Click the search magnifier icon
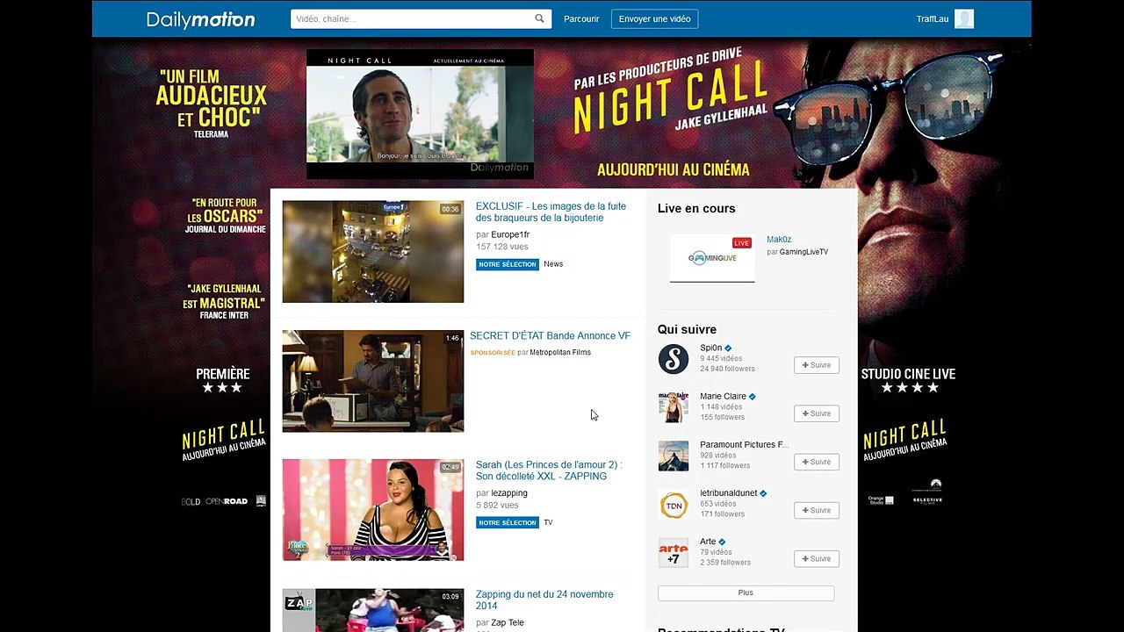This screenshot has width=1124, height=632. pyautogui.click(x=539, y=18)
